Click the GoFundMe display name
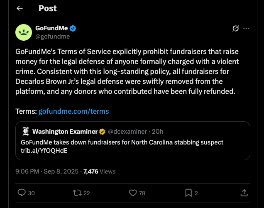 tap(51, 28)
